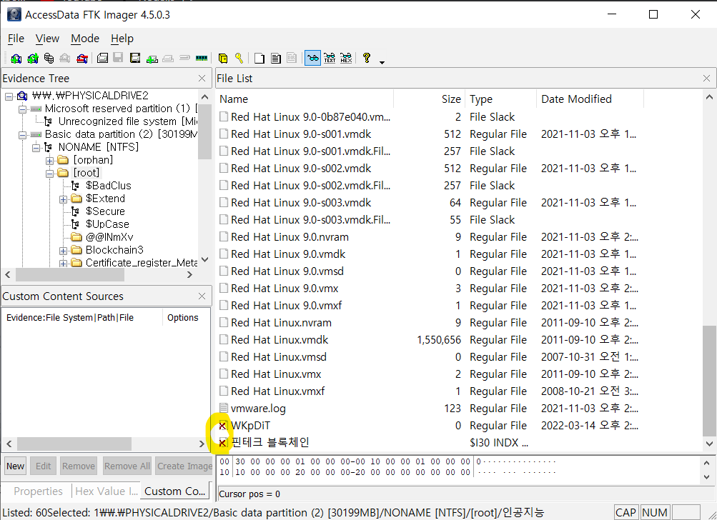The image size is (717, 520).
Task: Sort the file list by the Name column
Action: tap(305, 99)
